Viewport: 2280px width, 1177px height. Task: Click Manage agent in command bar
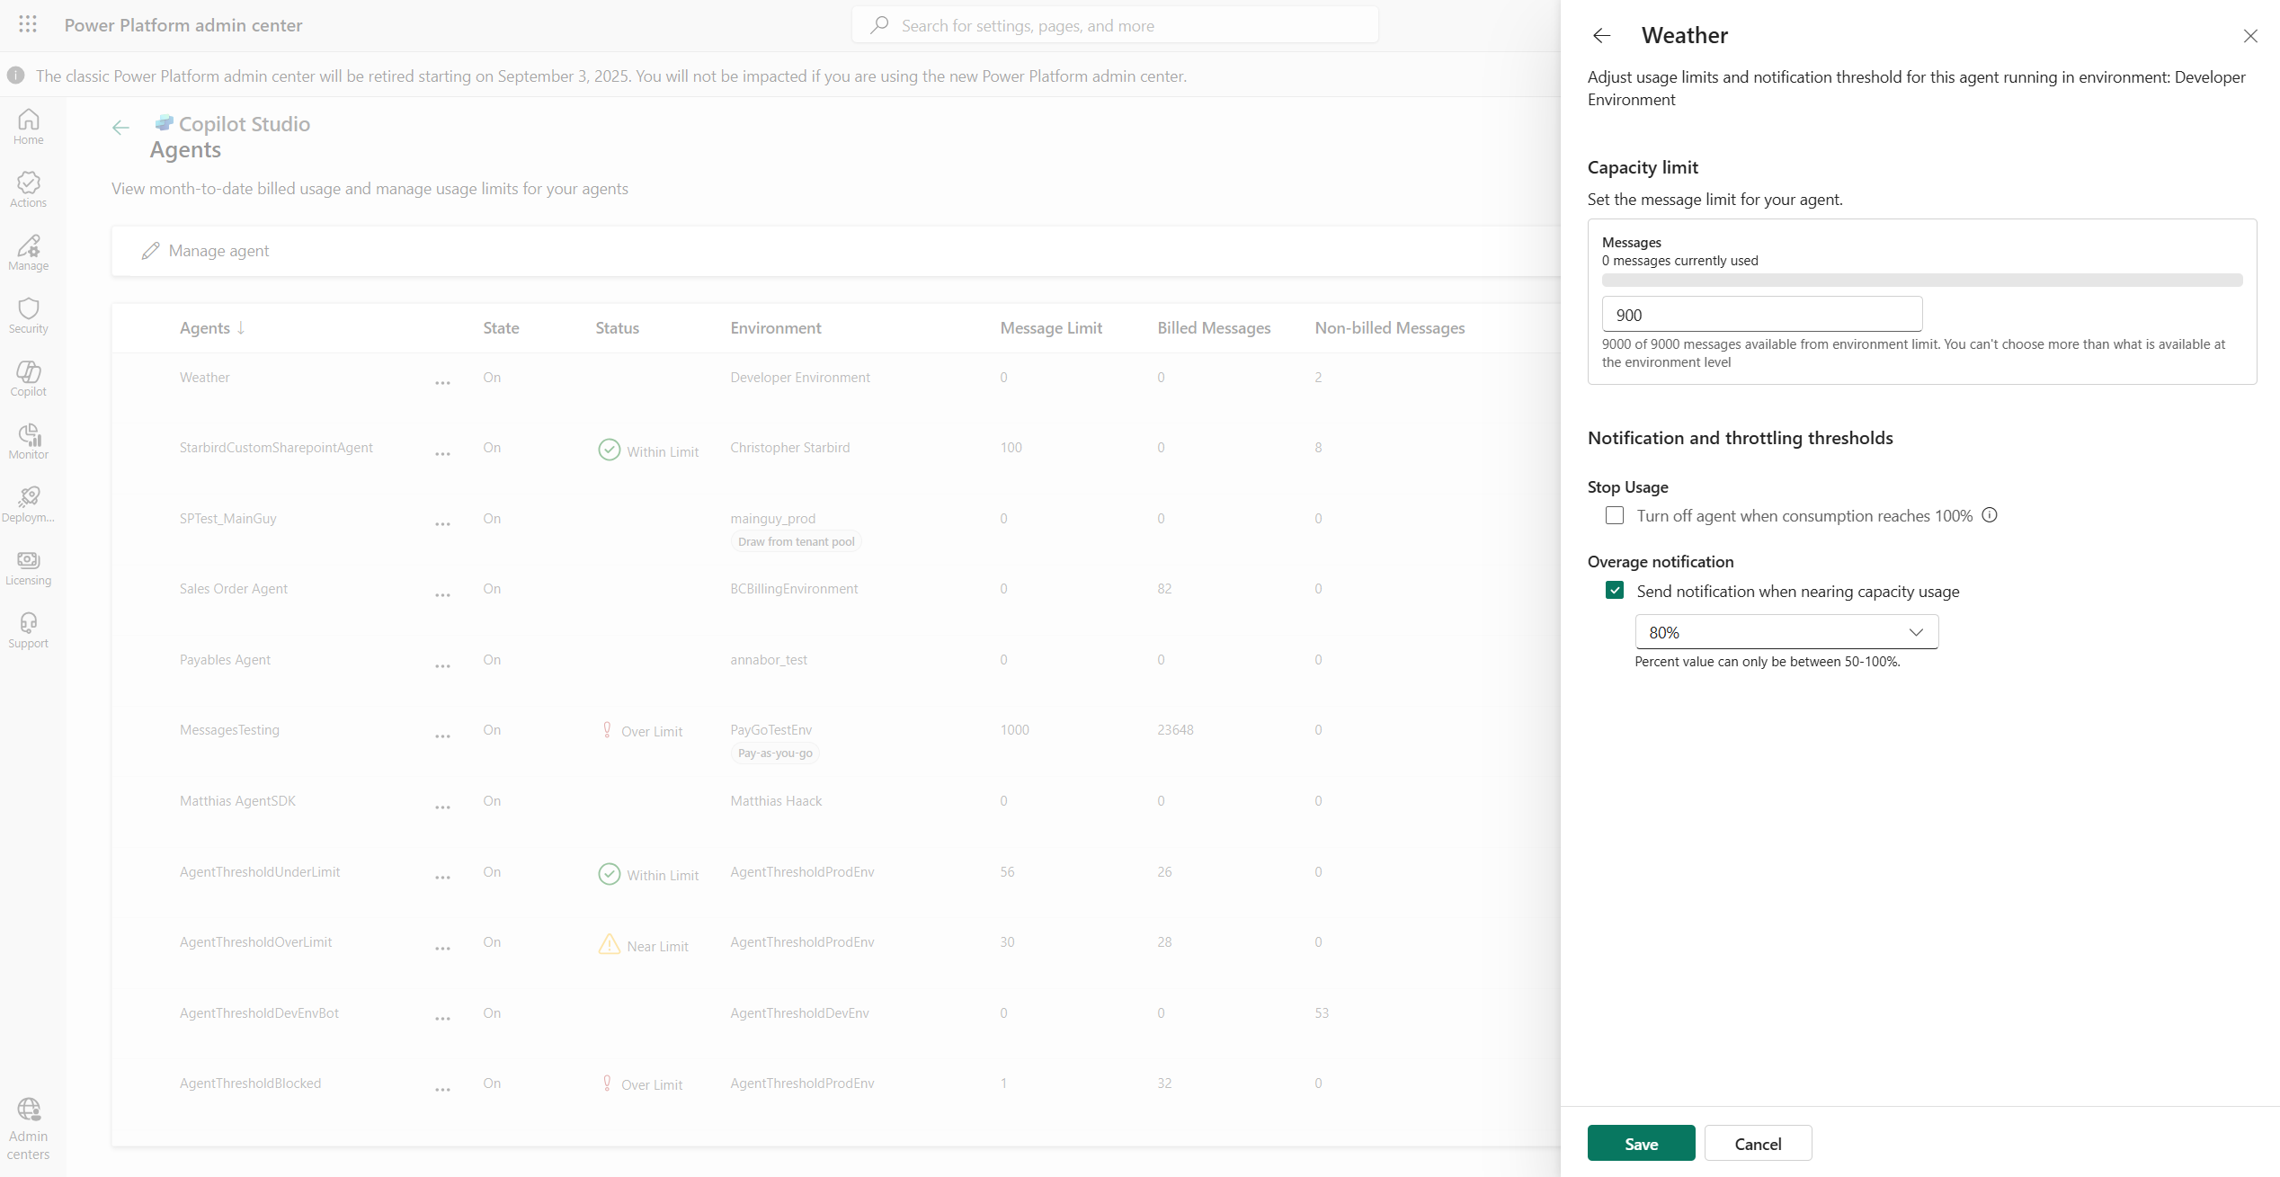coord(206,251)
